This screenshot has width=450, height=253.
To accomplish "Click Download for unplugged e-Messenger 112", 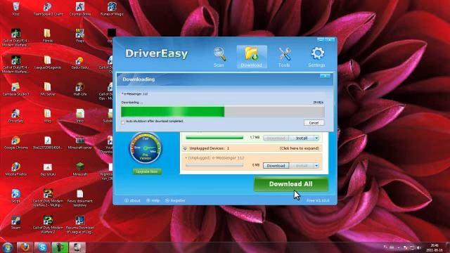I will coord(276,166).
